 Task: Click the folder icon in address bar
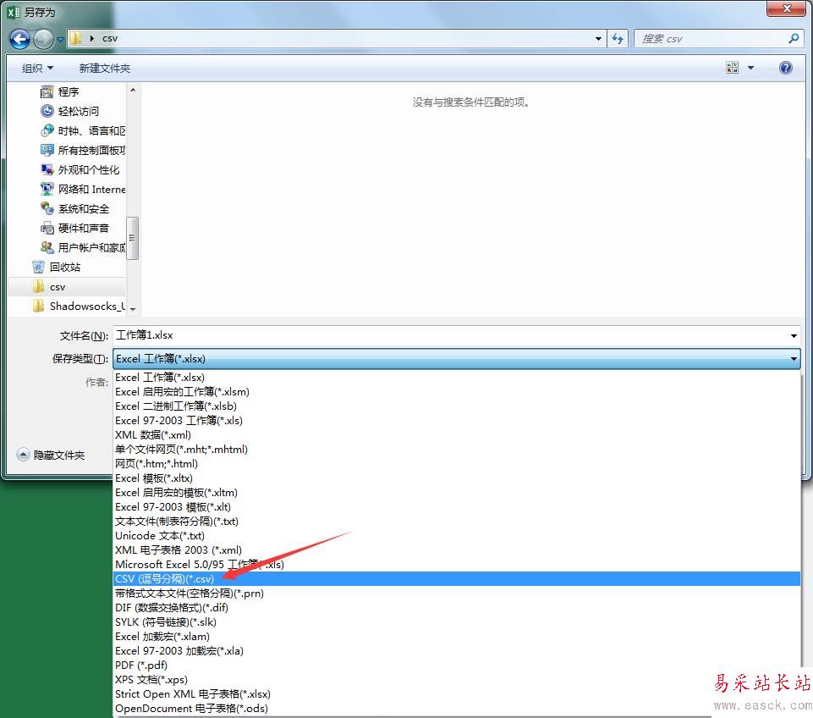(x=76, y=38)
